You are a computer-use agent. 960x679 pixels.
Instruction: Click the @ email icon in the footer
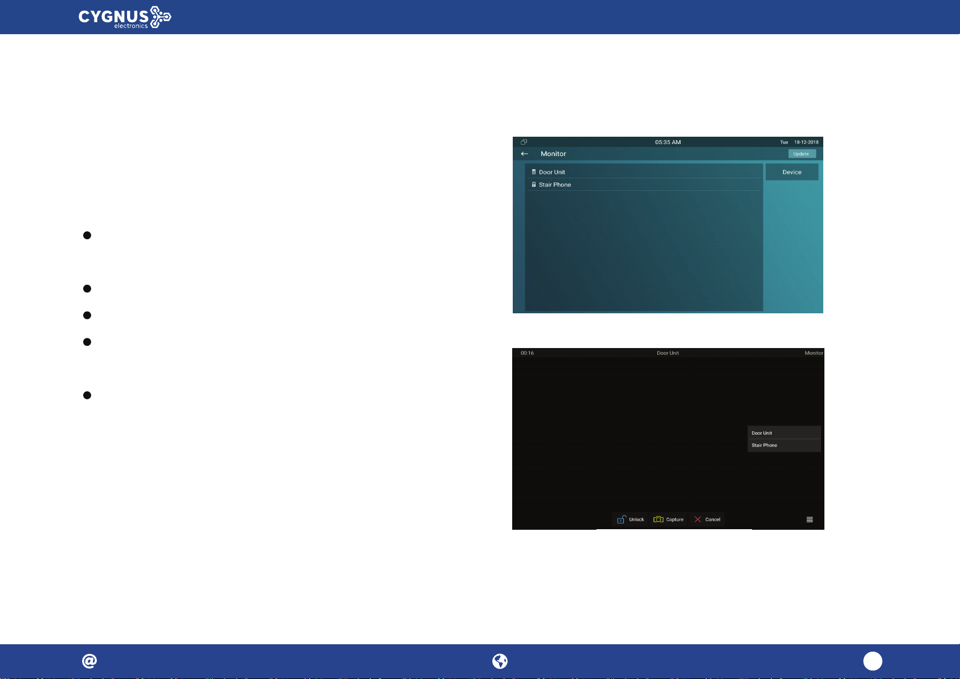(x=89, y=661)
